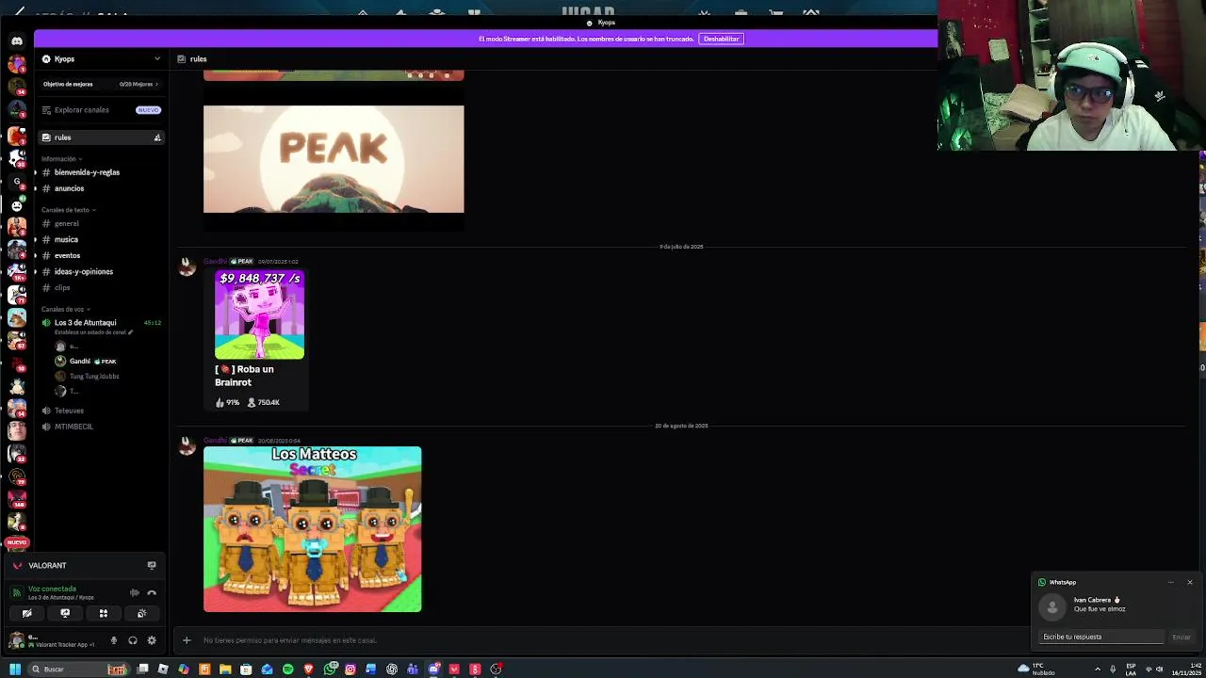This screenshot has width=1206, height=678.
Task: Click the weather widget in taskbar
Action: (x=1036, y=670)
